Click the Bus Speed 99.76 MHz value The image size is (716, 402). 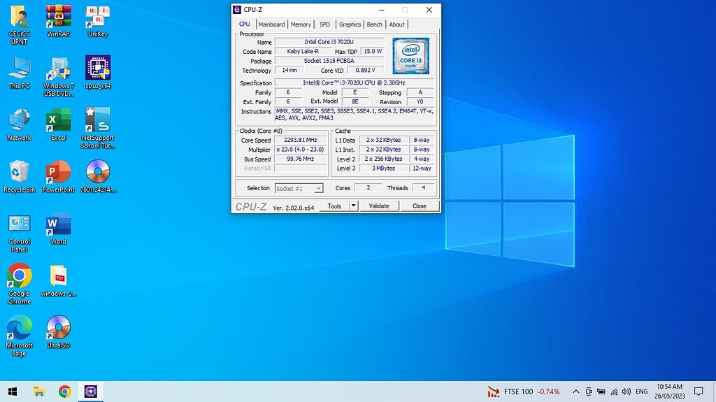tap(301, 159)
